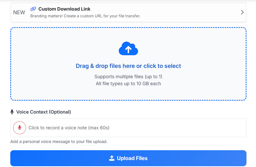Screen dimensions: 256x167
Task: Click 'Add a personal voice message' hint text
Action: click(59, 142)
